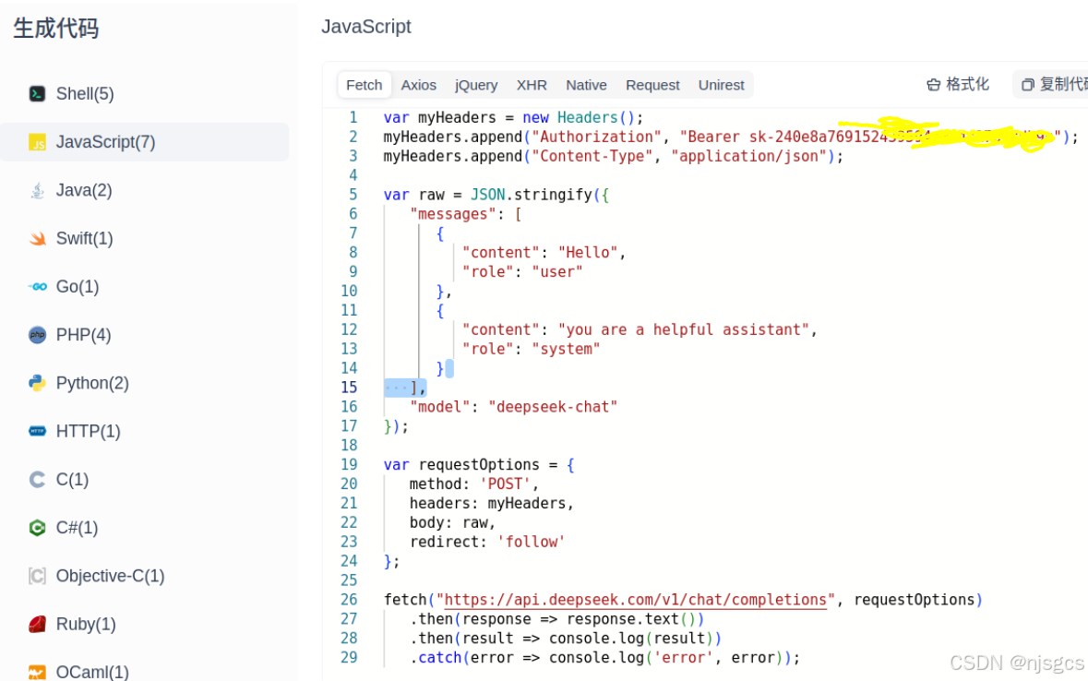The image size is (1088, 681).
Task: Click the "Hello" content value
Action: pos(588,253)
